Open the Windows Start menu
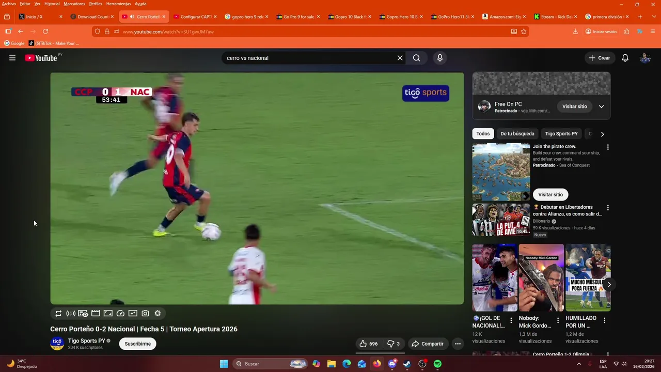Screen dimensions: 661x372 (x=224, y=364)
